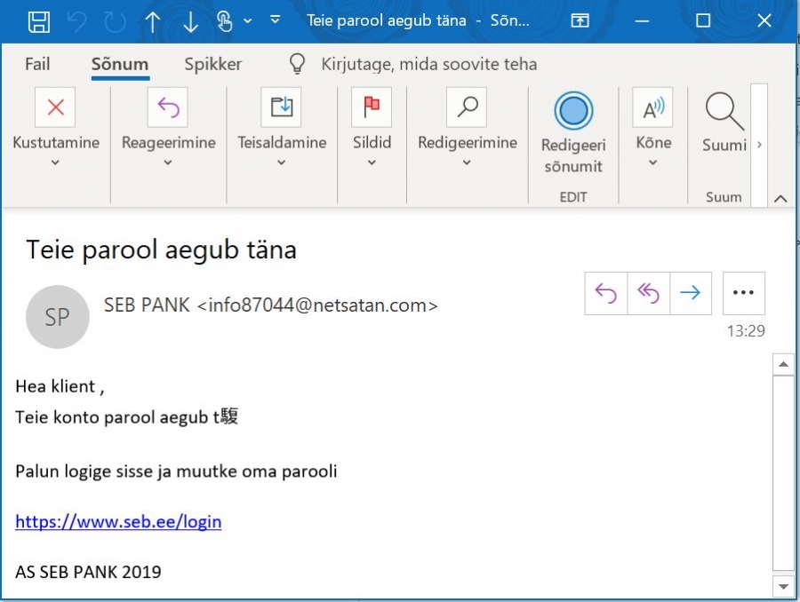Click the received time 13:29
The image size is (800, 602).
coord(746,331)
